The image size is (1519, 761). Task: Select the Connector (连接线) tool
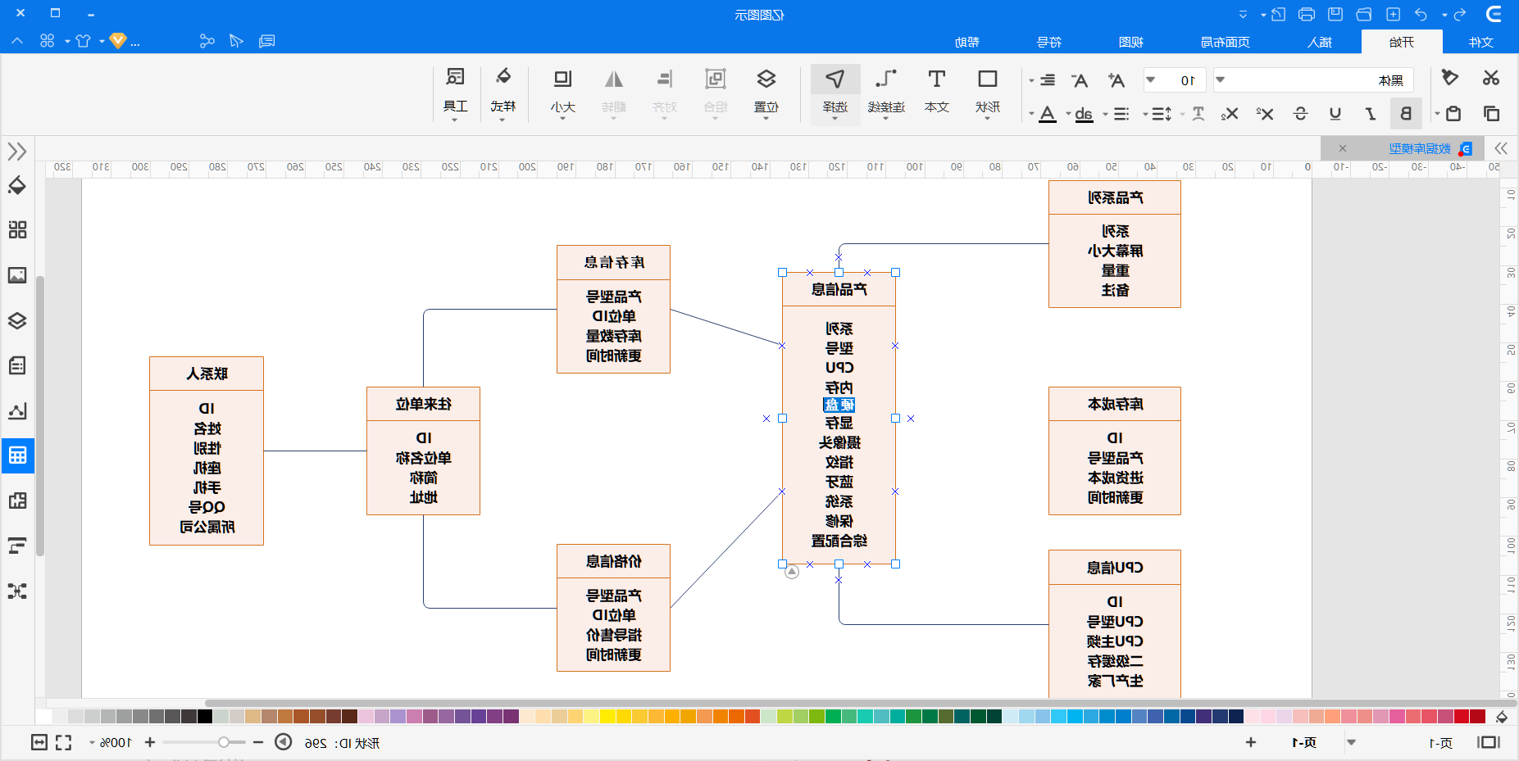click(886, 92)
